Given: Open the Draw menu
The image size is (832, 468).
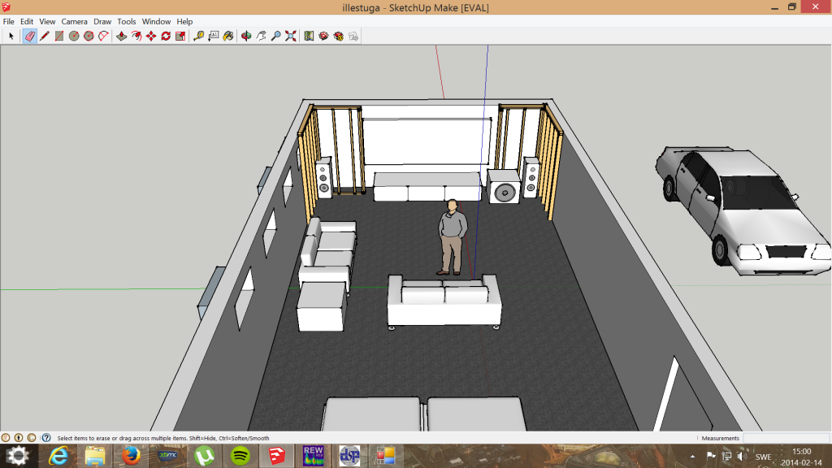Looking at the screenshot, I should [x=102, y=21].
